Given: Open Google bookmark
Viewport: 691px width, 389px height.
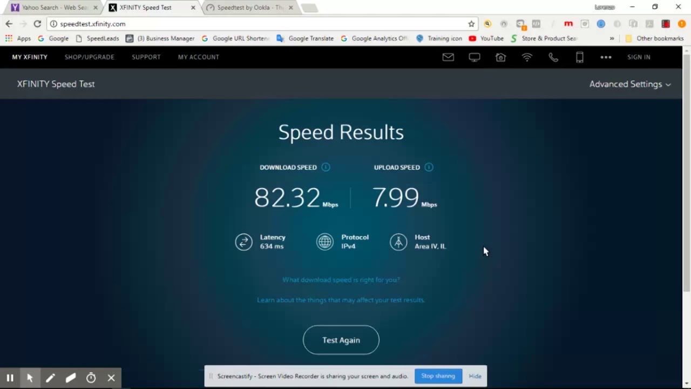Looking at the screenshot, I should [53, 38].
